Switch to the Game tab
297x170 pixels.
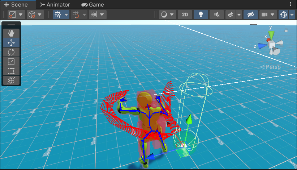pos(92,5)
